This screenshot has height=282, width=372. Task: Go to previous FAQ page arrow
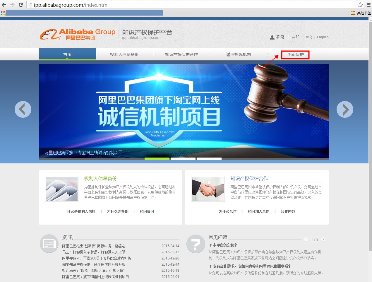(x=306, y=239)
